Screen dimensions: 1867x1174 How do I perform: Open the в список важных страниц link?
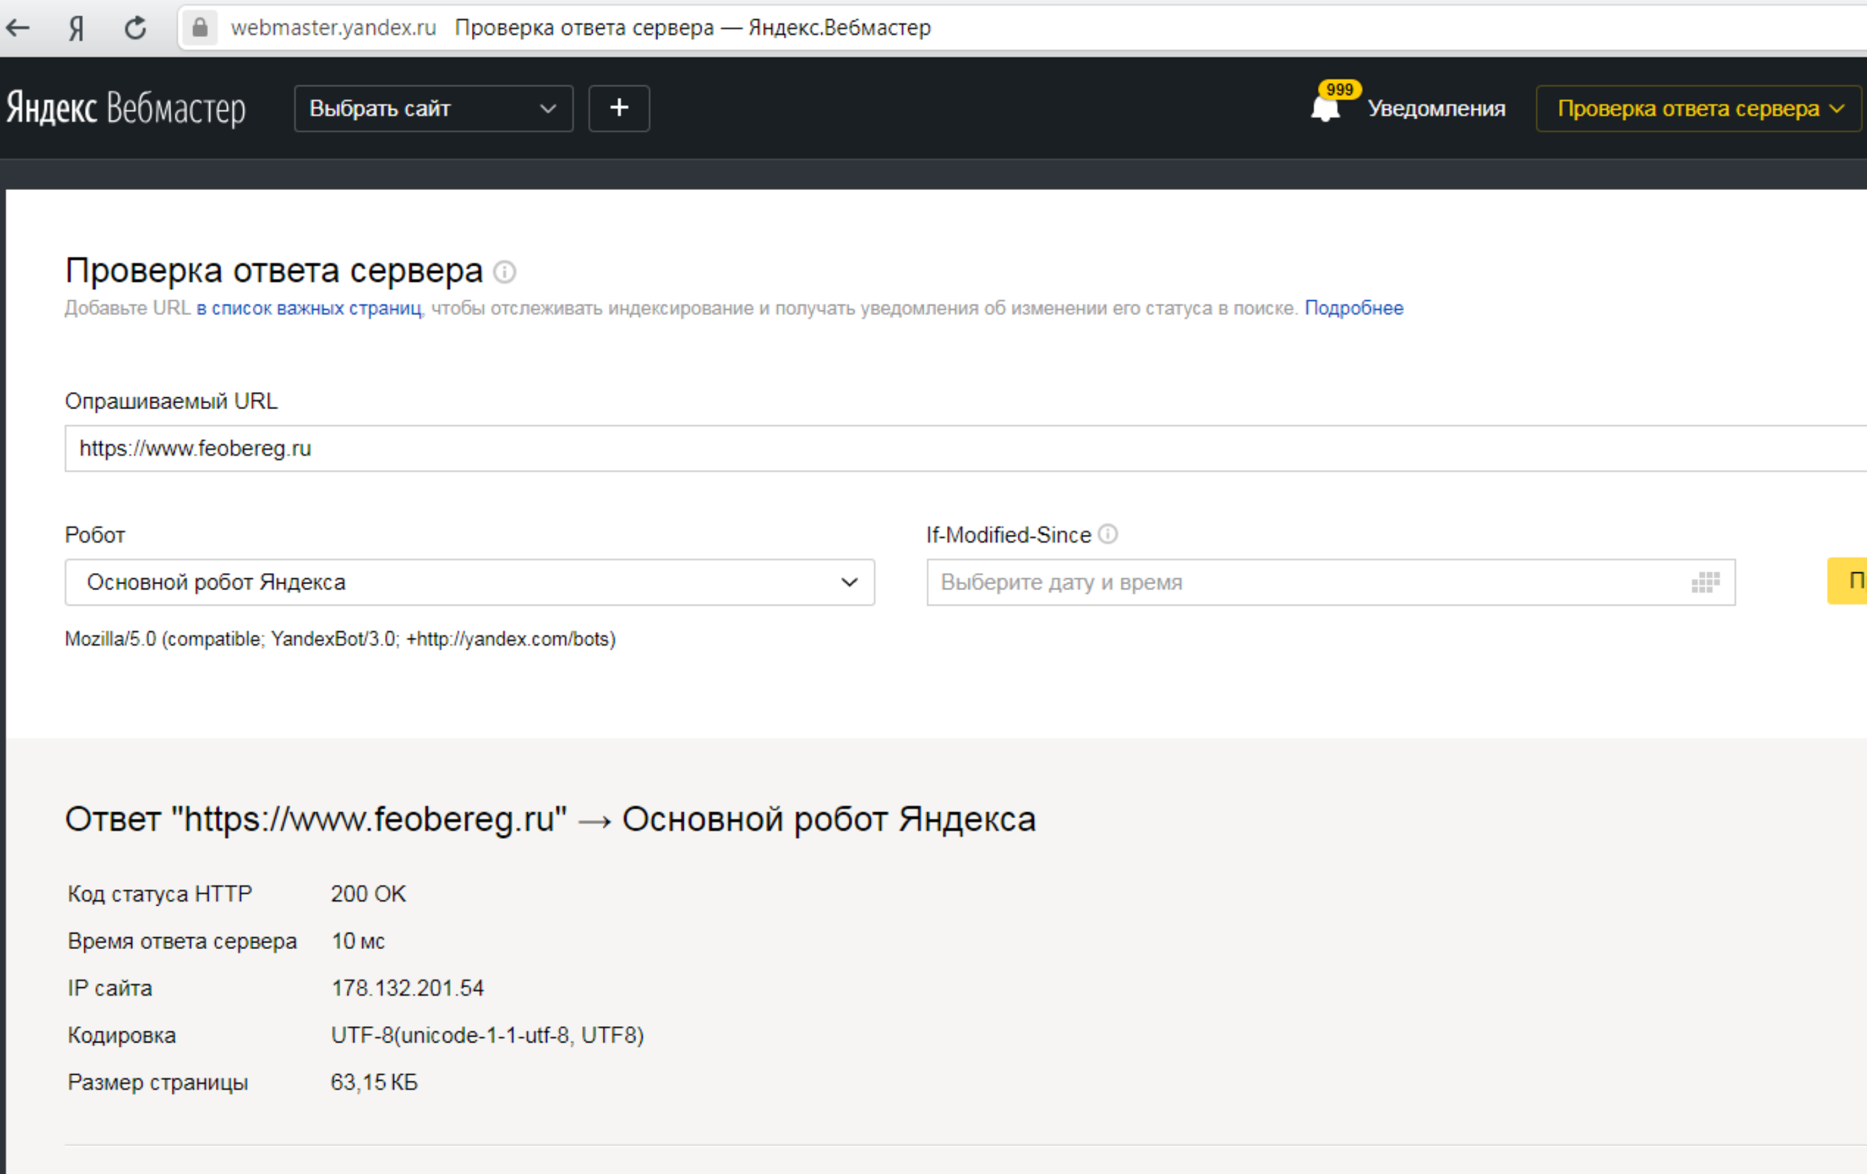(x=309, y=309)
